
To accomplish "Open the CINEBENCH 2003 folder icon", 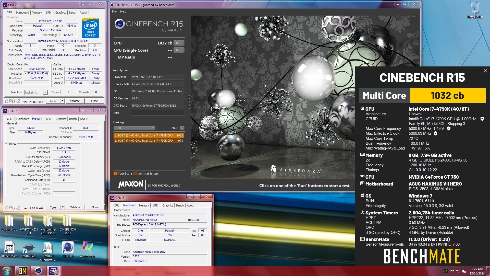I will click(68, 224).
